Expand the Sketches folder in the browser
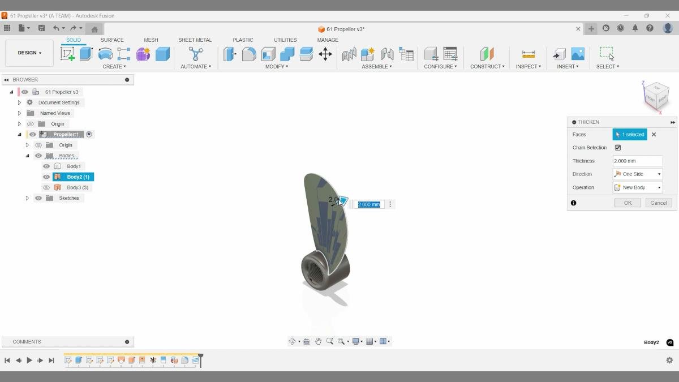The height and width of the screenshot is (382, 679). pyautogui.click(x=27, y=198)
